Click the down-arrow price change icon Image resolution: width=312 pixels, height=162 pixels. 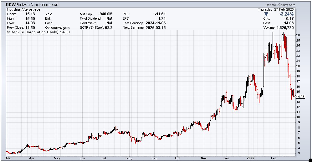coord(266,14)
